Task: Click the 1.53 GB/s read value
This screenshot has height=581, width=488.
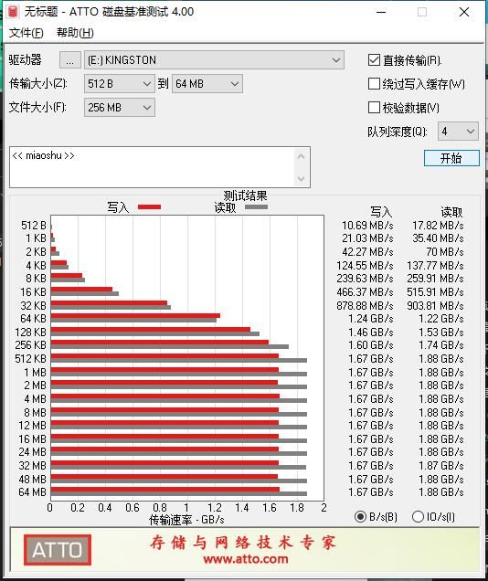Action: (x=441, y=333)
